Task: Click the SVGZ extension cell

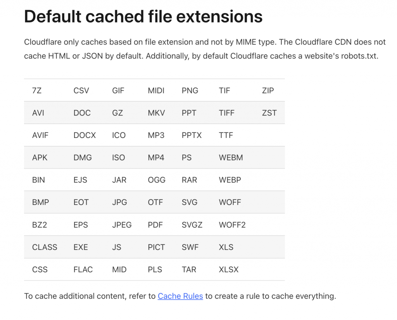Action: tap(192, 225)
